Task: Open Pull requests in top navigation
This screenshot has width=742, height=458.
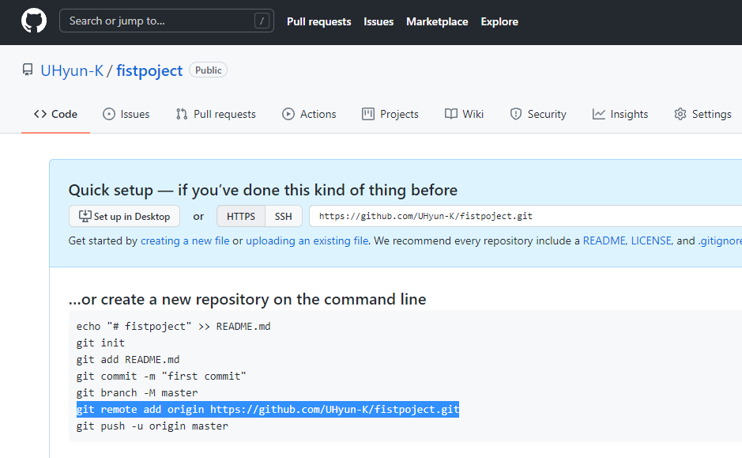Action: pyautogui.click(x=319, y=22)
